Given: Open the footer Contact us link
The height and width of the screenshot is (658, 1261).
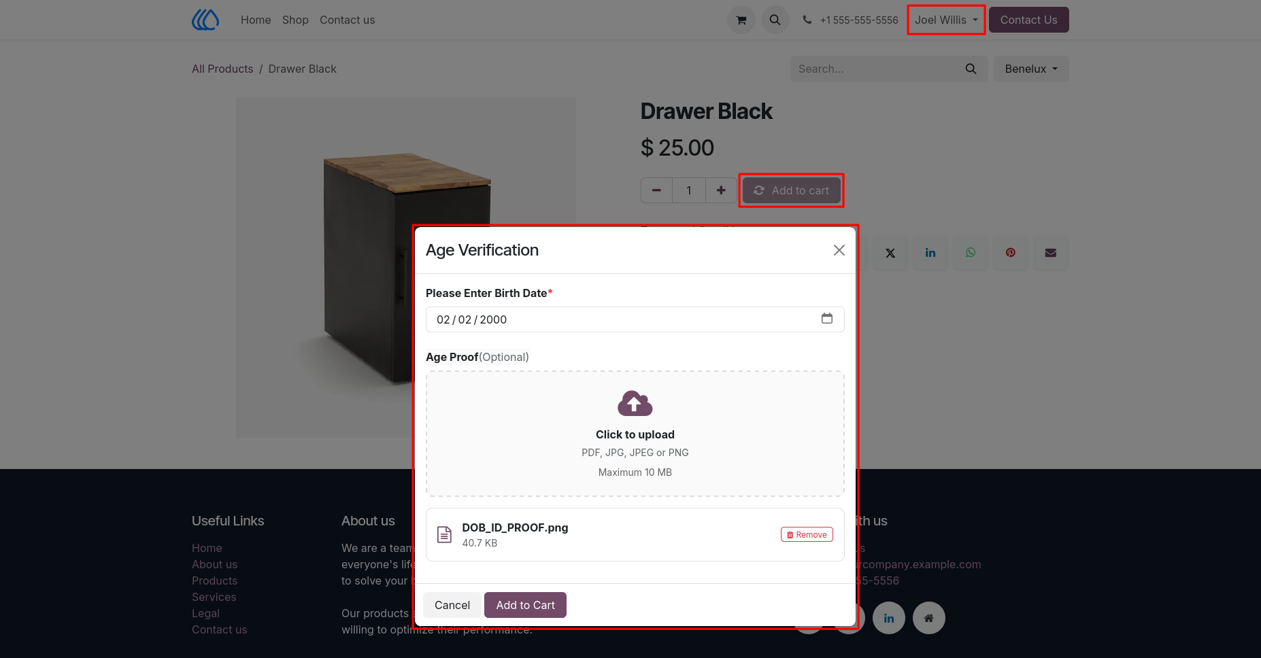Looking at the screenshot, I should [x=219, y=629].
